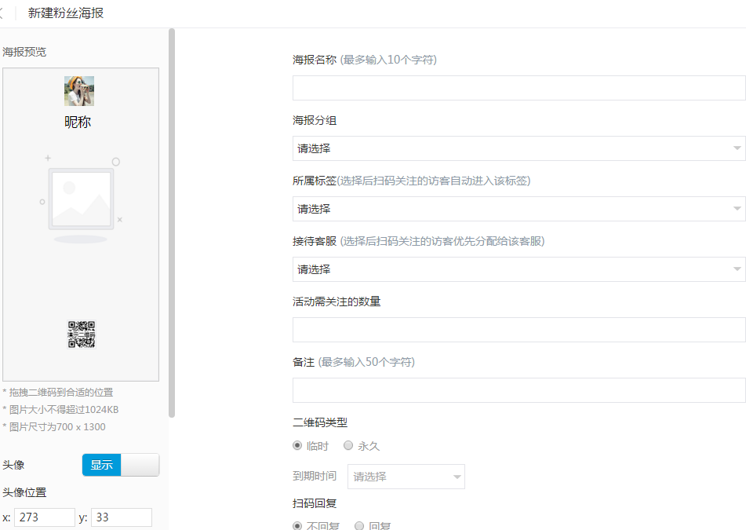Click the QR code in poster preview
This screenshot has height=530, width=746.
[x=81, y=334]
